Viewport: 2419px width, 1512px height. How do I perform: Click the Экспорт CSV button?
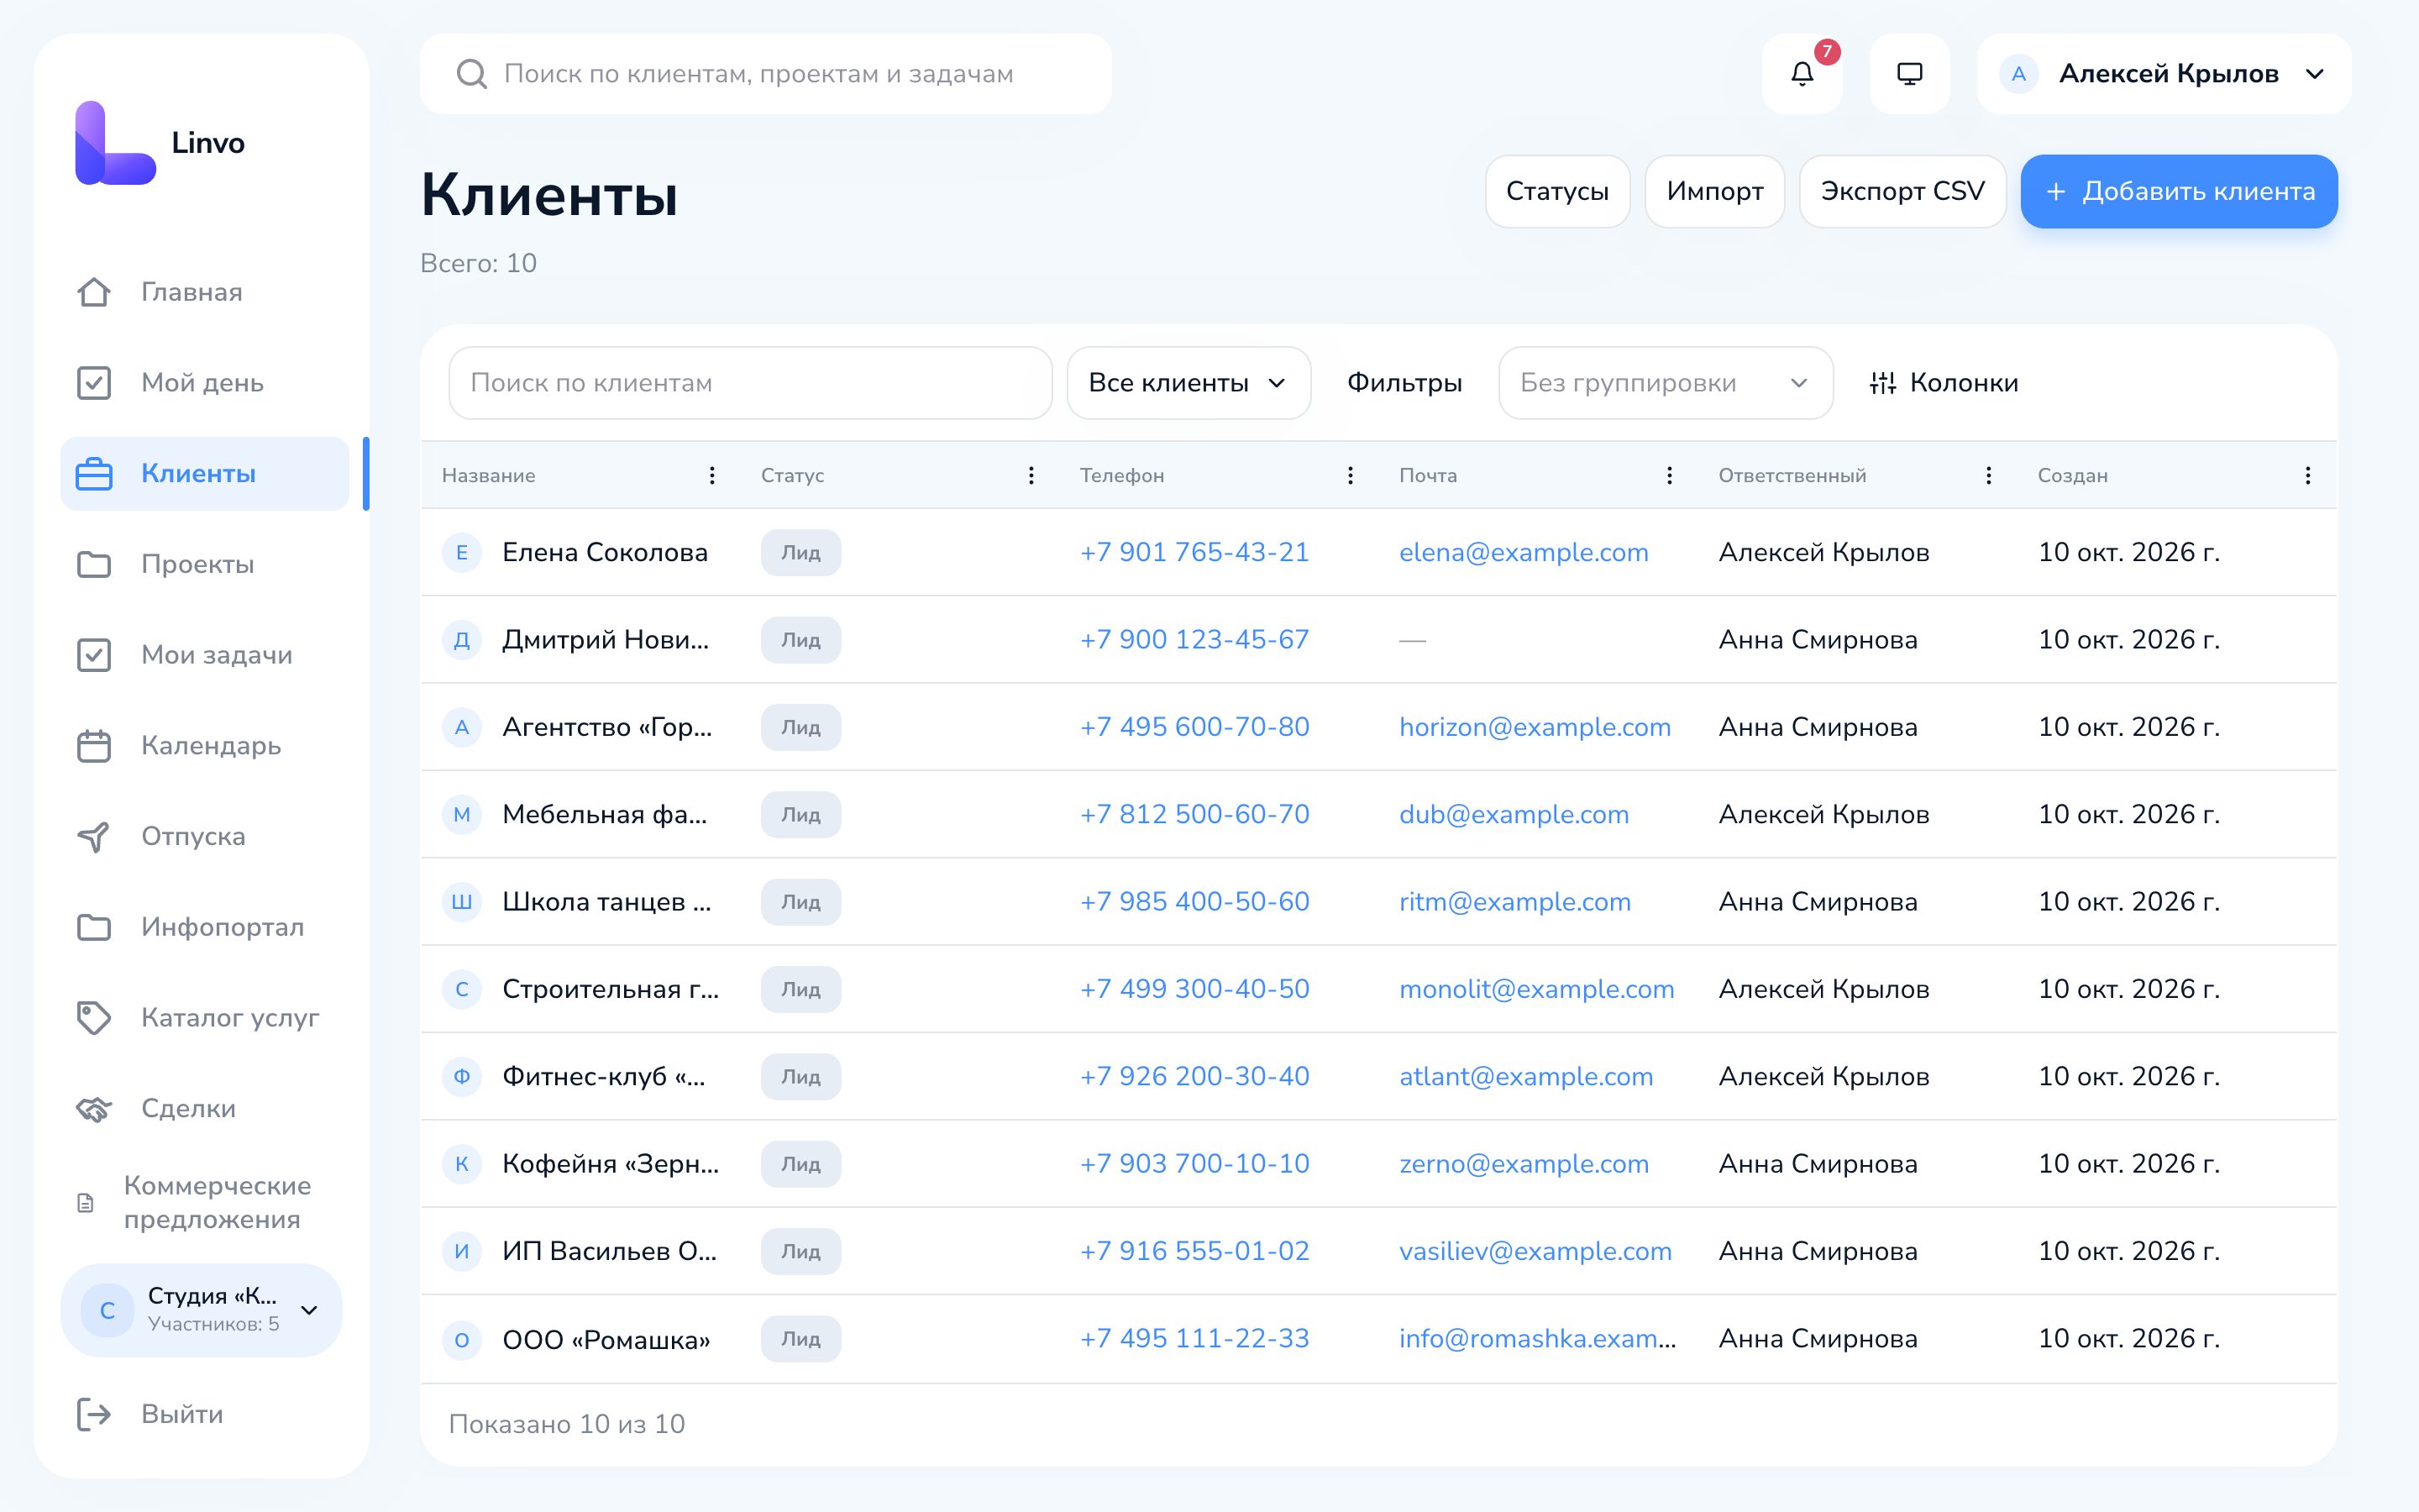point(1902,191)
